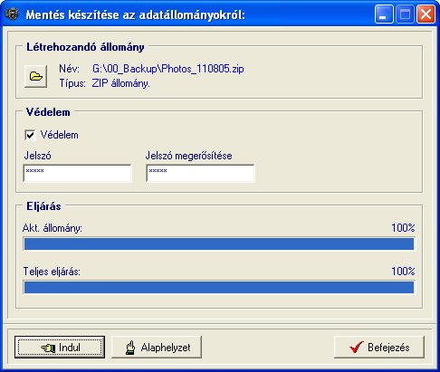Screen dimensions: 440x372
Task: Click the 'Eljárás' group heading
Action: [x=43, y=206]
